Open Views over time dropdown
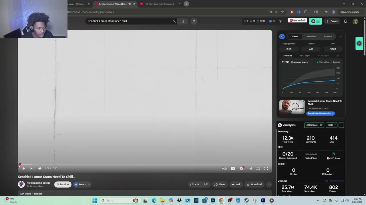 click(299, 62)
